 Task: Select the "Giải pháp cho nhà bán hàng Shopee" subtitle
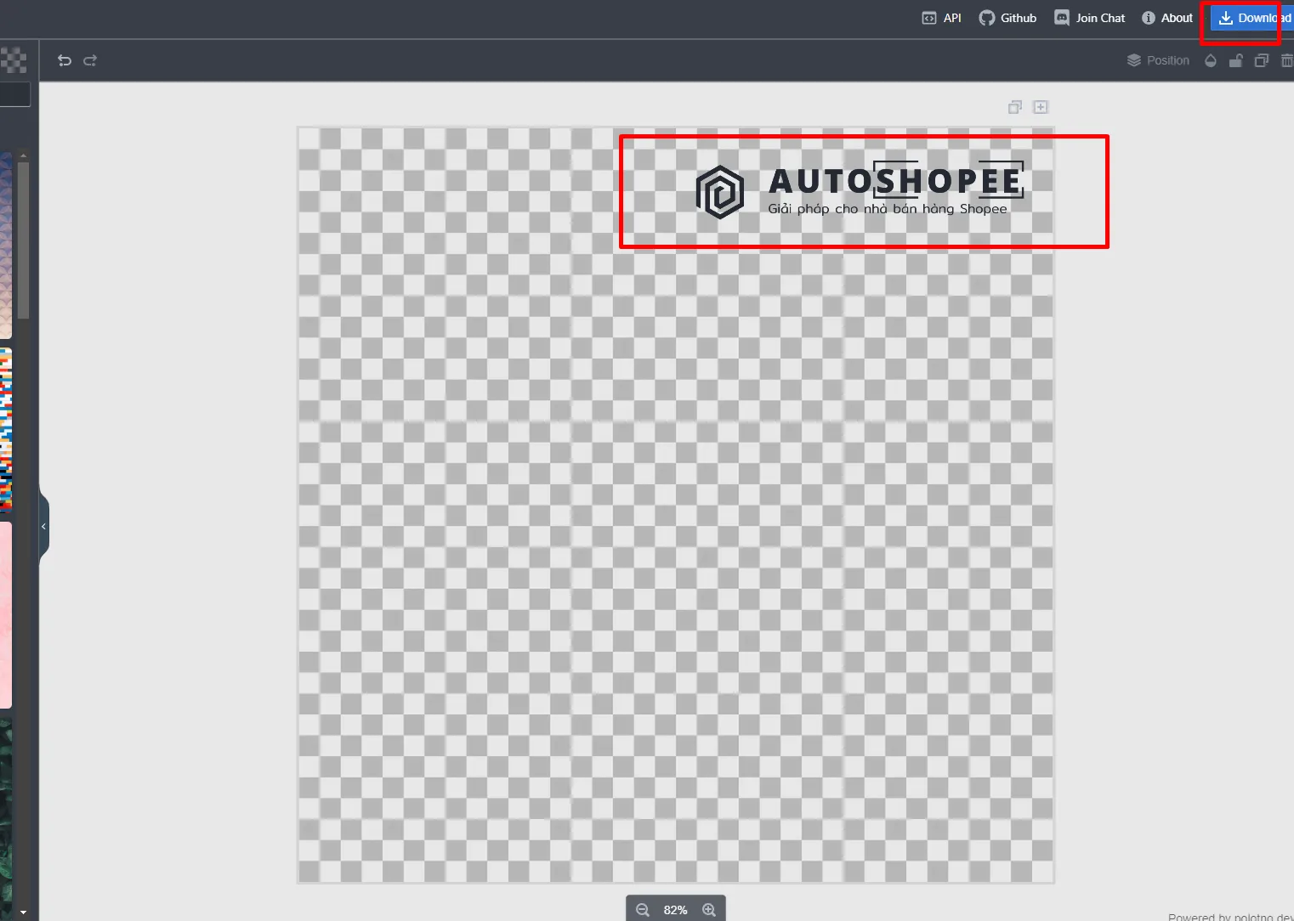point(888,209)
